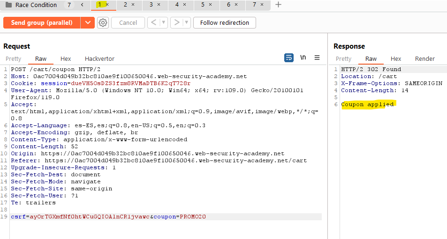Select the Race Condition group label
447x239 pixels.
[x=36, y=5]
